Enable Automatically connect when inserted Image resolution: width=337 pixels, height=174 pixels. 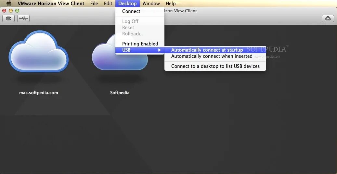click(x=215, y=56)
